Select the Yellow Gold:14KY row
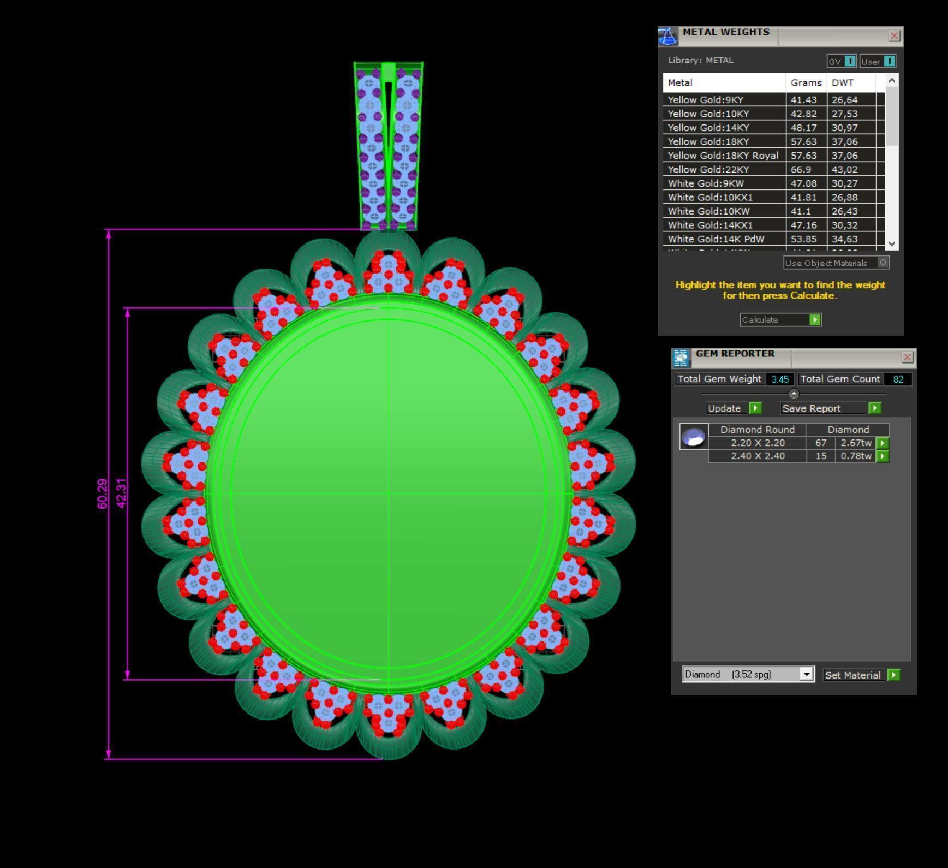The image size is (948, 868). tap(774, 128)
